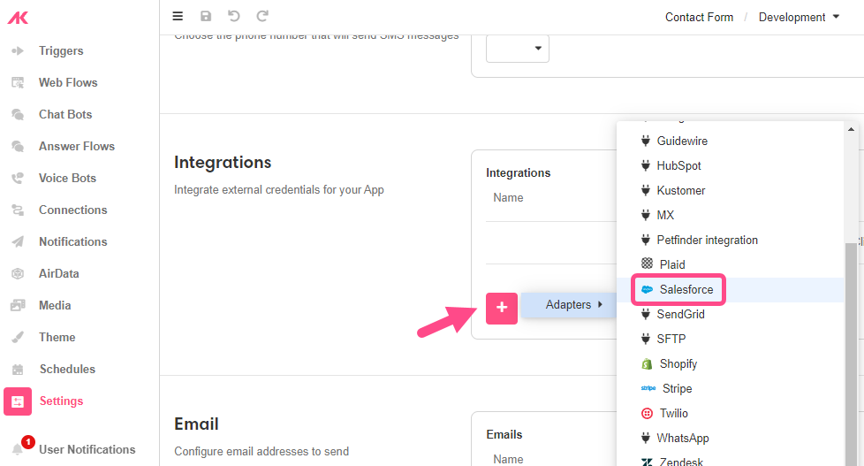Image resolution: width=864 pixels, height=466 pixels.
Task: Select Kustomer adapter
Action: [680, 191]
